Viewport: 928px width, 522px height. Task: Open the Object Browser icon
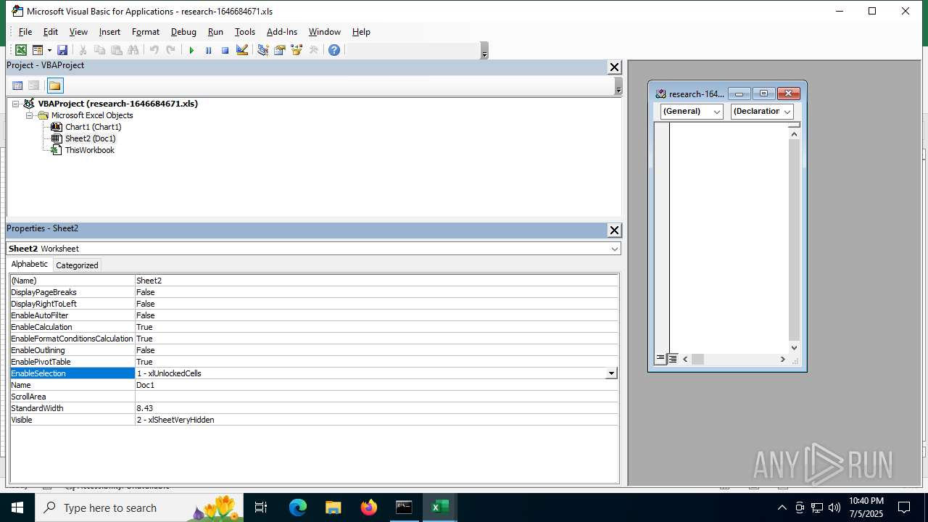click(296, 50)
